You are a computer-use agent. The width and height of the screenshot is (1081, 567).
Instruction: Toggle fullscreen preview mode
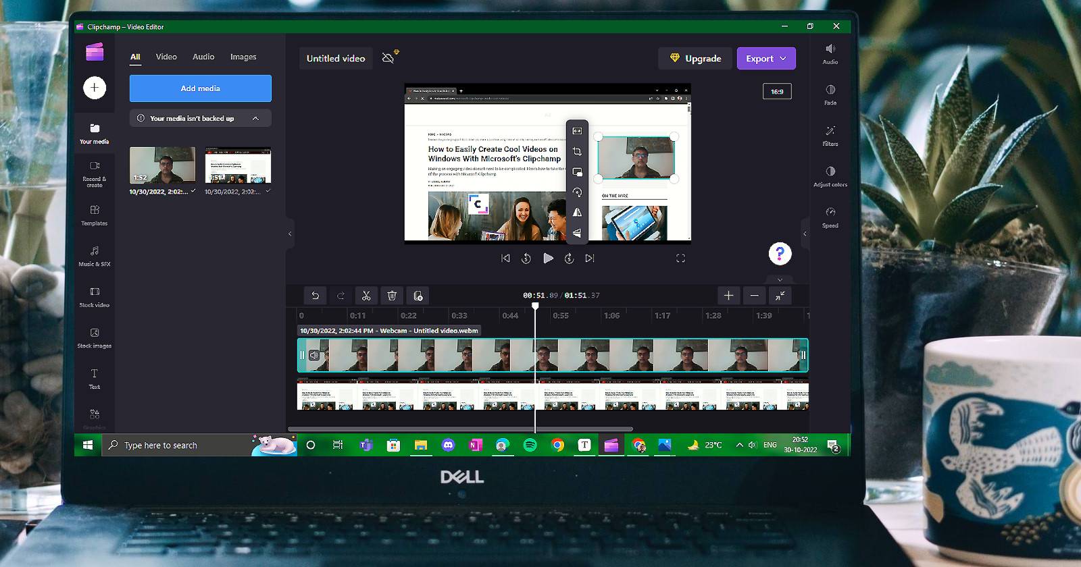click(680, 258)
